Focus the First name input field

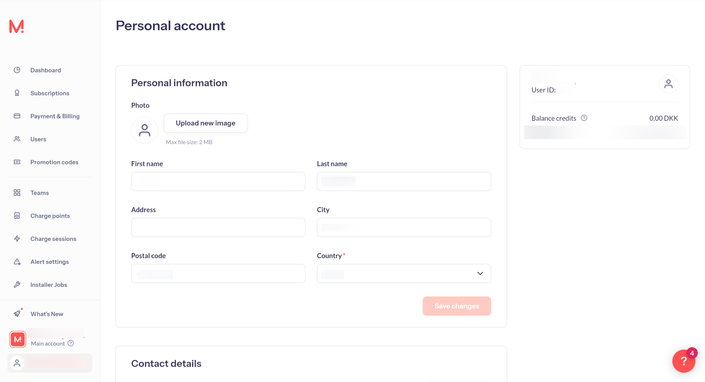click(218, 182)
